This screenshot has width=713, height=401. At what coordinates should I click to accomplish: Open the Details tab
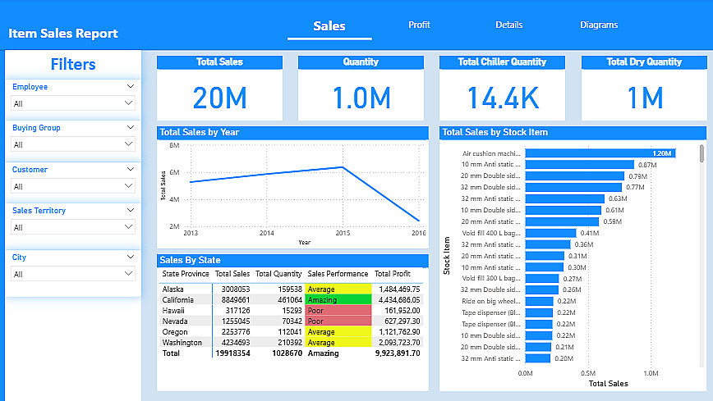[508, 25]
